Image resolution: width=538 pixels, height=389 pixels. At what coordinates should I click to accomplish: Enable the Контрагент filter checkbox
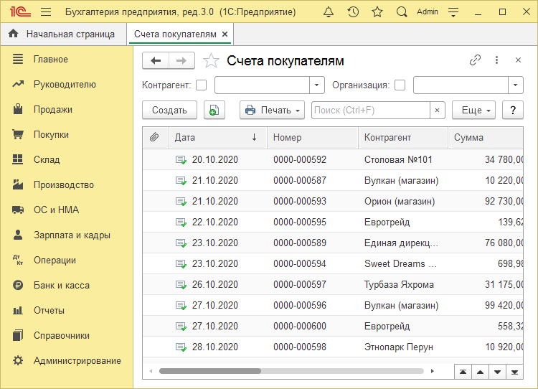(x=202, y=85)
